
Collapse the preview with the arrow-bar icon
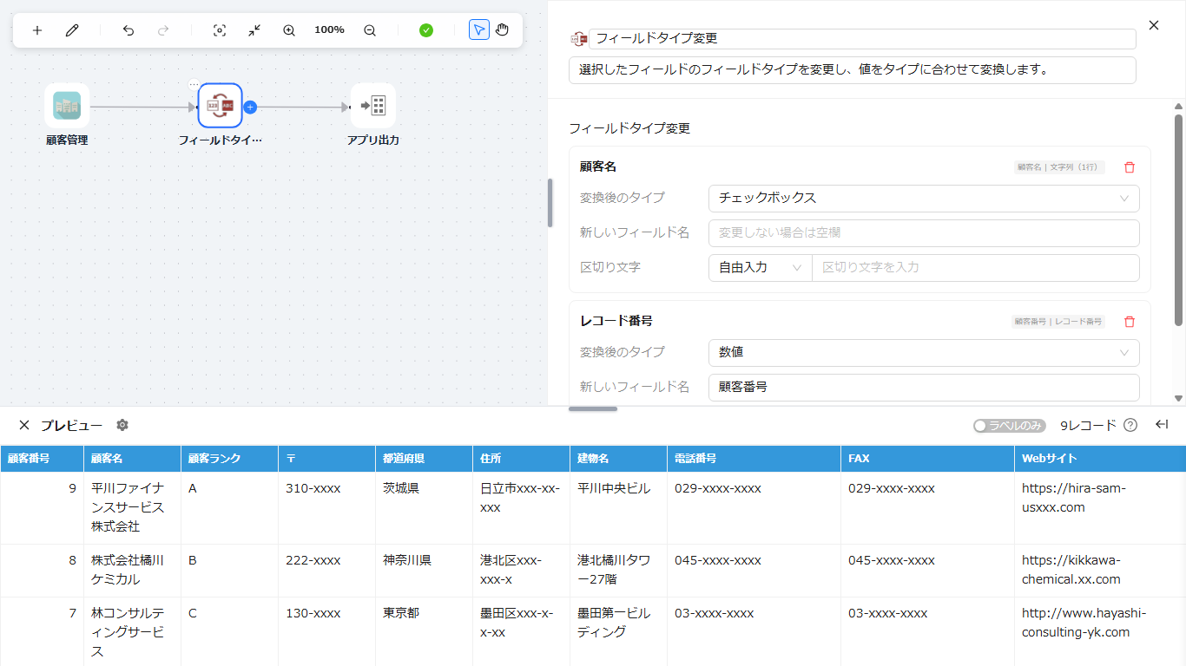pos(1162,424)
